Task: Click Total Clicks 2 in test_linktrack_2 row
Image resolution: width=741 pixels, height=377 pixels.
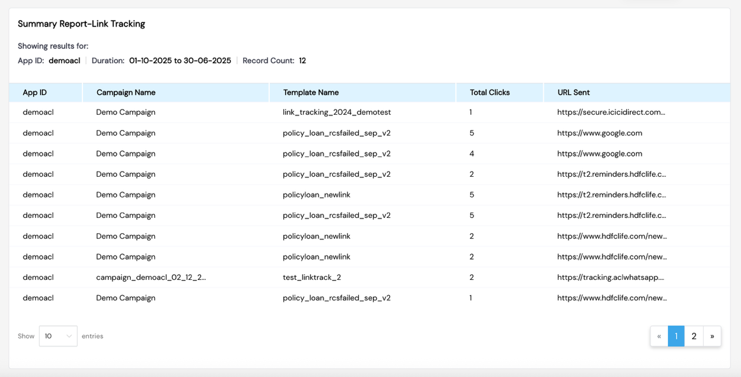Action: (472, 277)
